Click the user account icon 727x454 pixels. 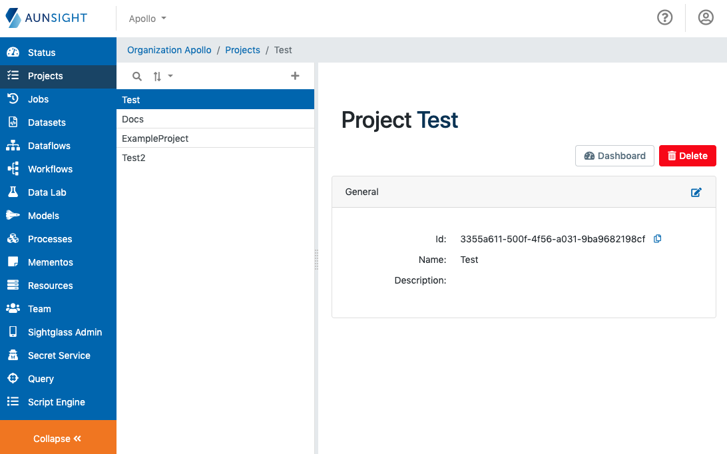click(706, 17)
